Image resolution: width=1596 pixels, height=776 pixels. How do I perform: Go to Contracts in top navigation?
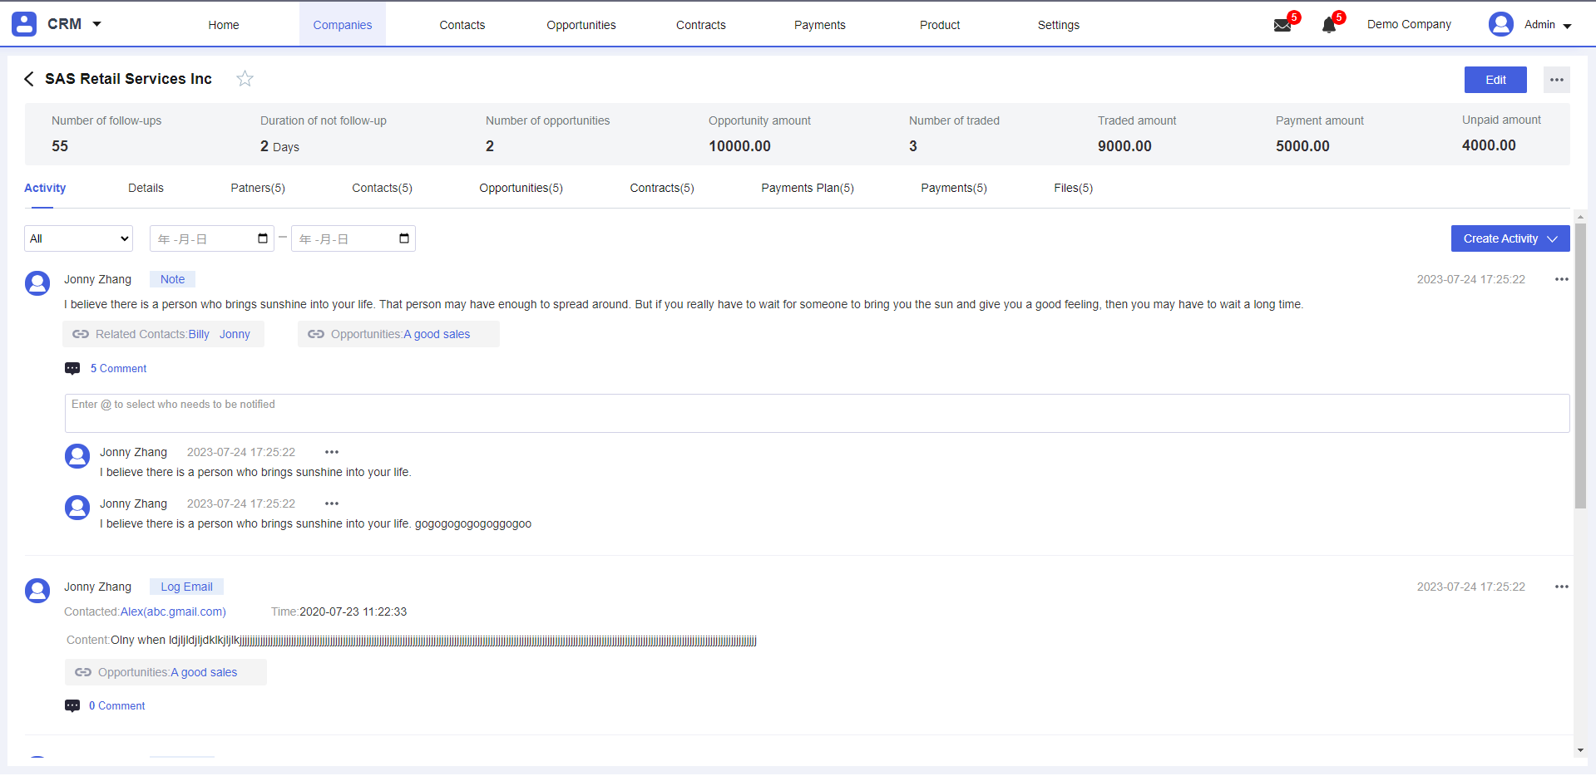tap(701, 25)
